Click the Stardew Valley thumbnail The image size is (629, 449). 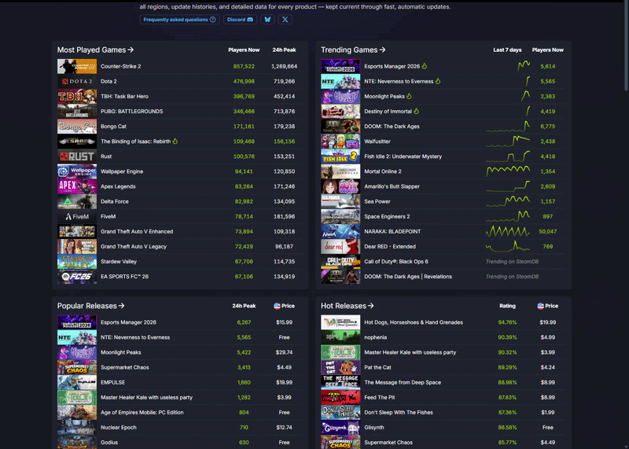[77, 261]
